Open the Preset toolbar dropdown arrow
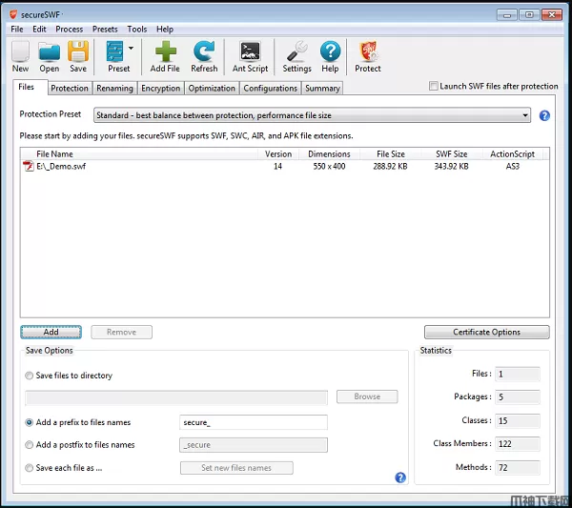The image size is (572, 508). [131, 48]
